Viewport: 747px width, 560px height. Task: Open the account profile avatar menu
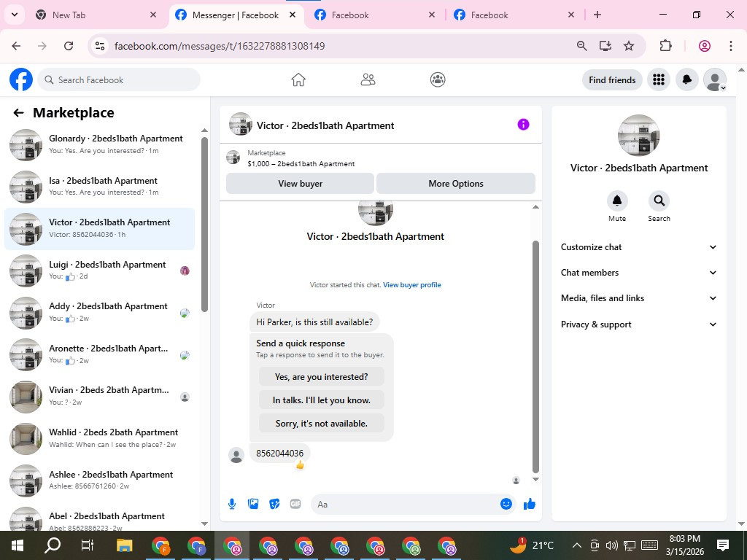tap(715, 79)
